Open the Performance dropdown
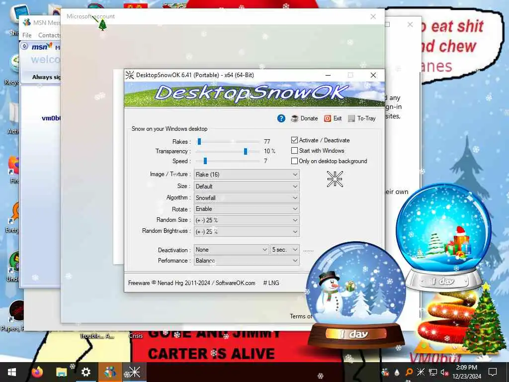This screenshot has width=509, height=382. click(247, 261)
